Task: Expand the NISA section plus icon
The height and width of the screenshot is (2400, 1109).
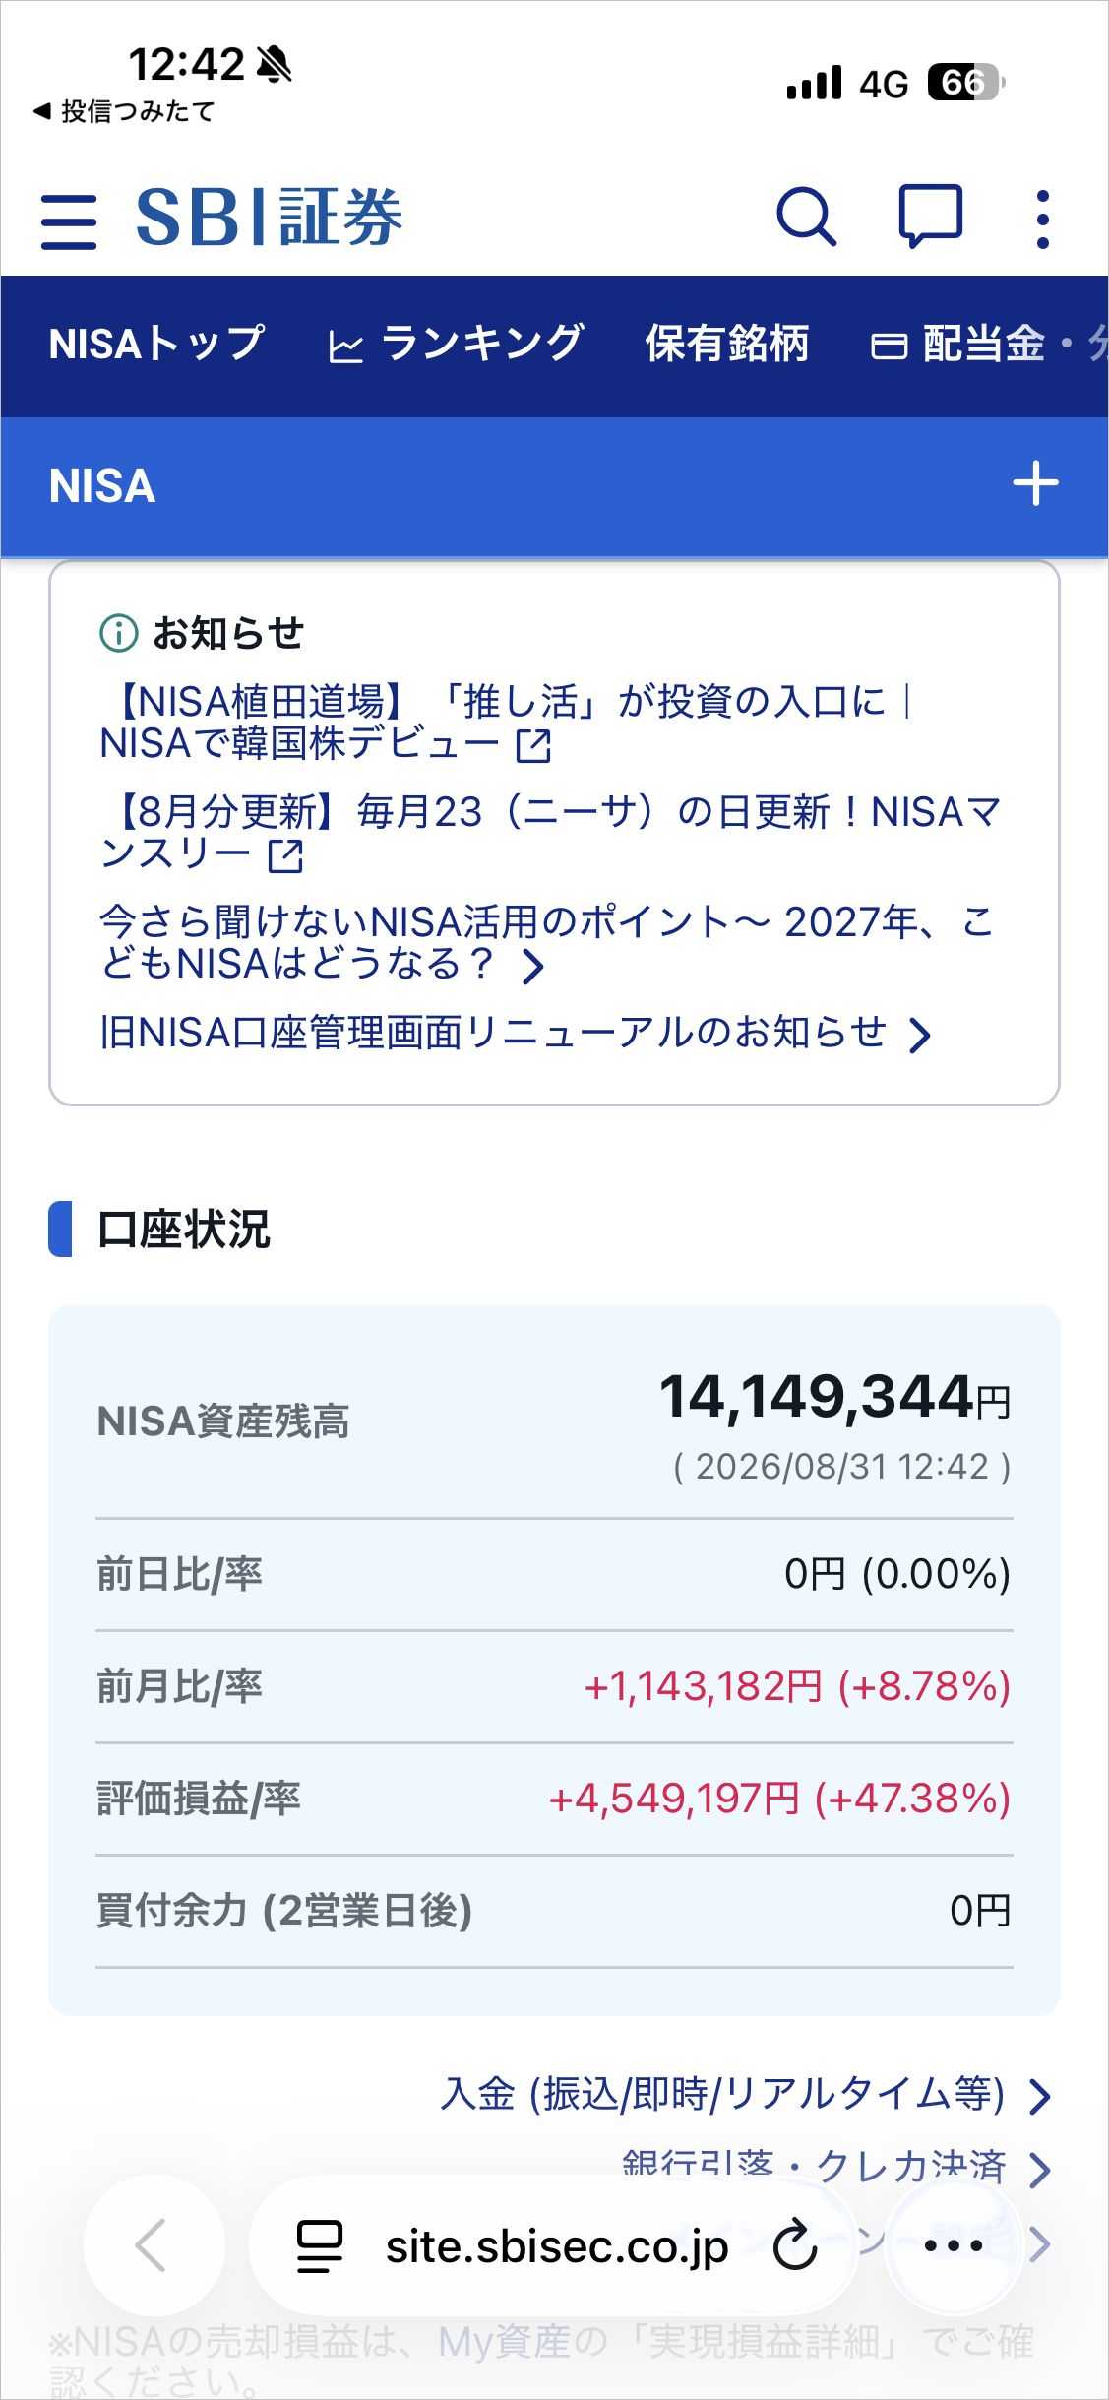Action: (x=1035, y=483)
